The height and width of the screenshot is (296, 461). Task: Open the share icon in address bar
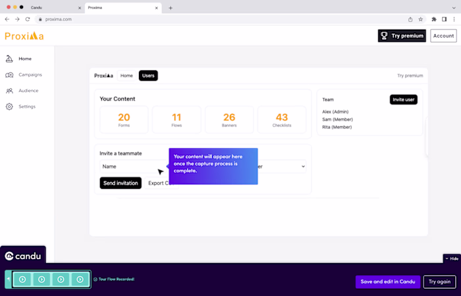click(410, 19)
